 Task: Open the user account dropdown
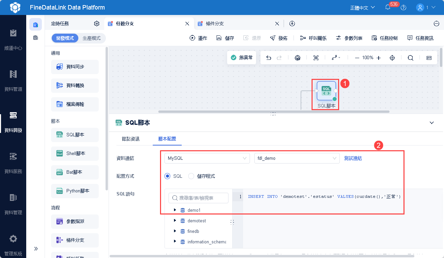tap(426, 7)
